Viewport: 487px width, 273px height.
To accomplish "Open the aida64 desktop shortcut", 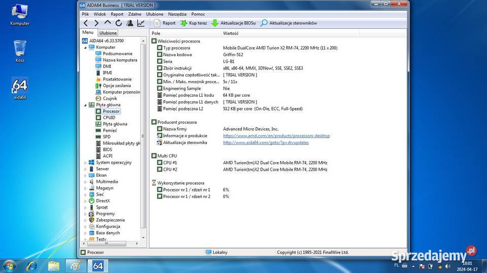I will tap(20, 89).
